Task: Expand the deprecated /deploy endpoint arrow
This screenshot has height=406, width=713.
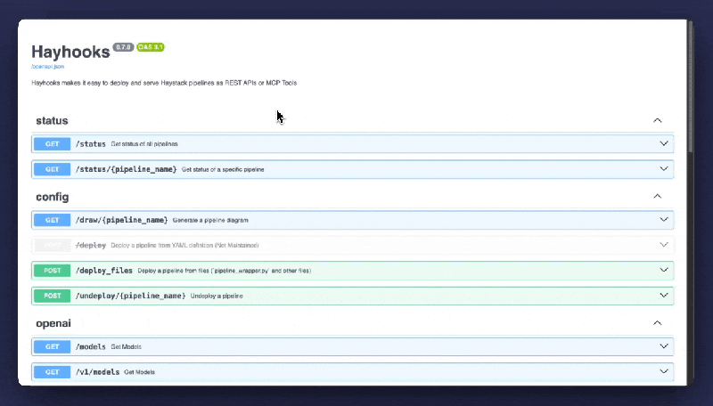Action: pyautogui.click(x=663, y=245)
